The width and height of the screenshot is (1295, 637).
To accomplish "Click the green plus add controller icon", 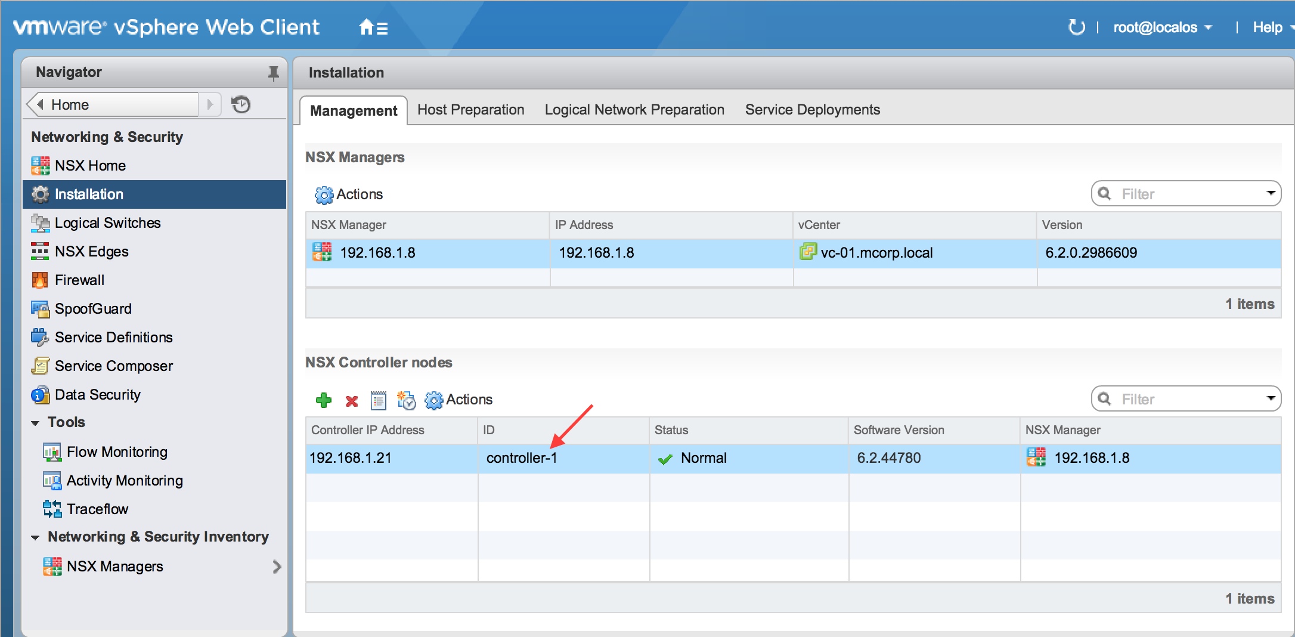I will click(323, 400).
